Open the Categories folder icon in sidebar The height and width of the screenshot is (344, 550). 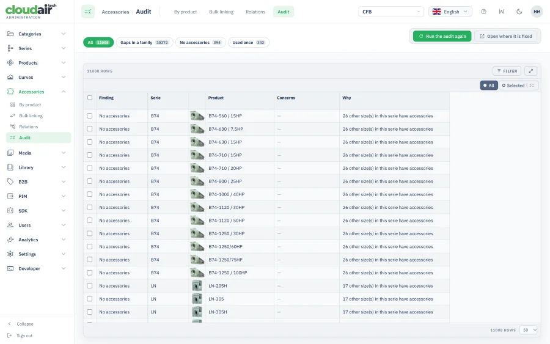pyautogui.click(x=10, y=34)
